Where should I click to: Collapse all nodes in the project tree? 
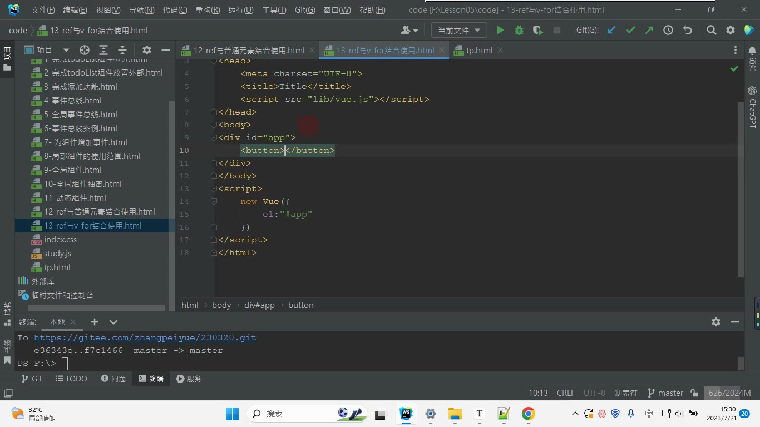pos(122,50)
